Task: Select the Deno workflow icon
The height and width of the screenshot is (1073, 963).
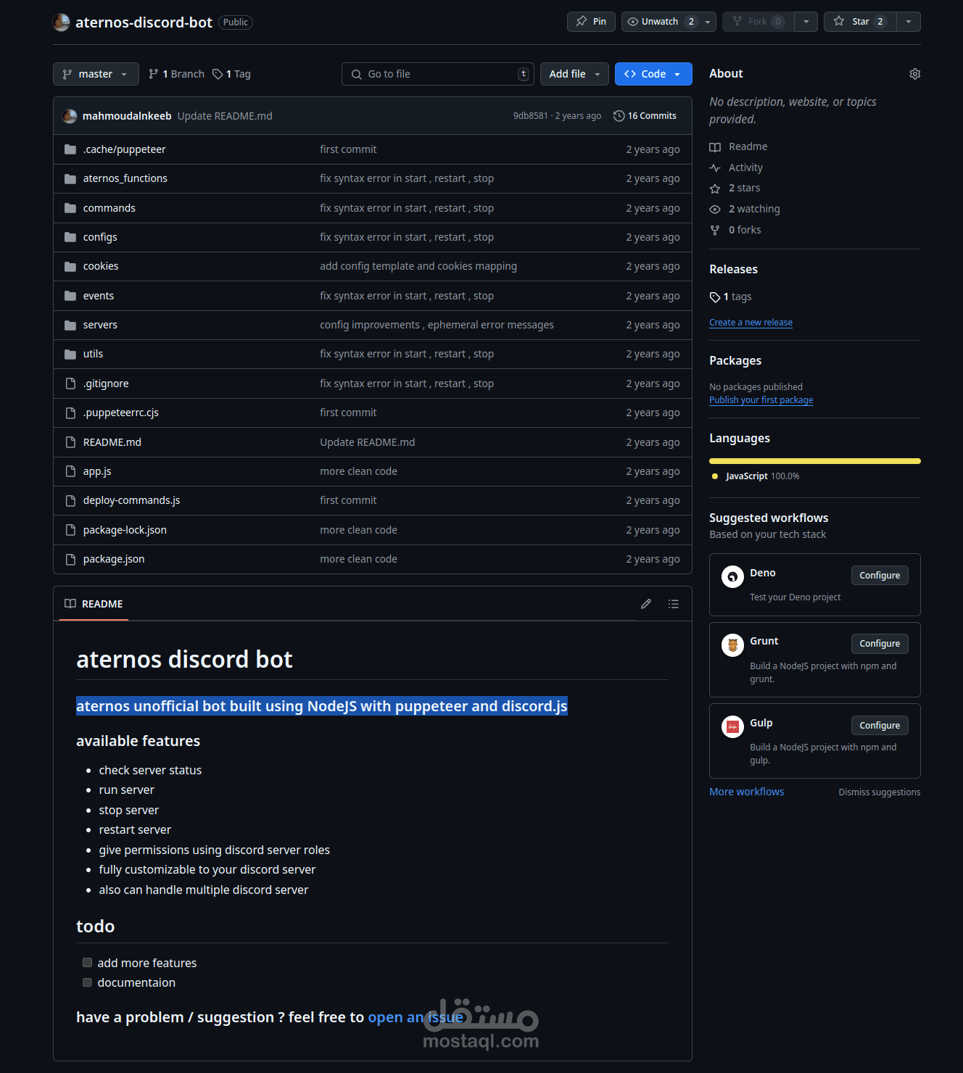Action: [x=732, y=576]
